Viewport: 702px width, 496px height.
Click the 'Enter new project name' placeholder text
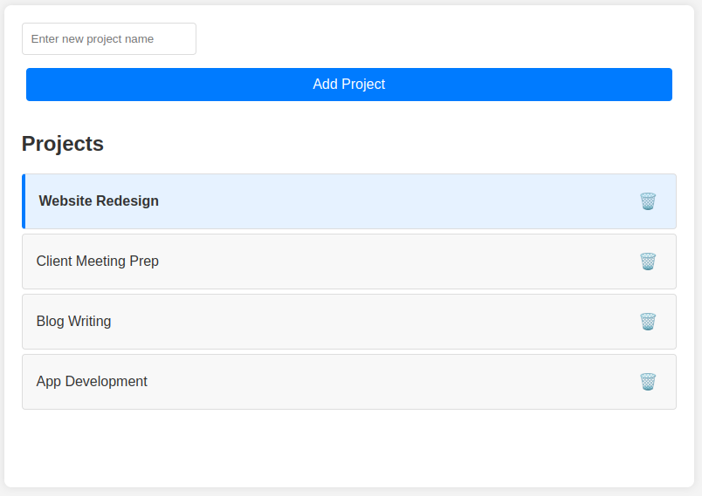pyautogui.click(x=93, y=39)
